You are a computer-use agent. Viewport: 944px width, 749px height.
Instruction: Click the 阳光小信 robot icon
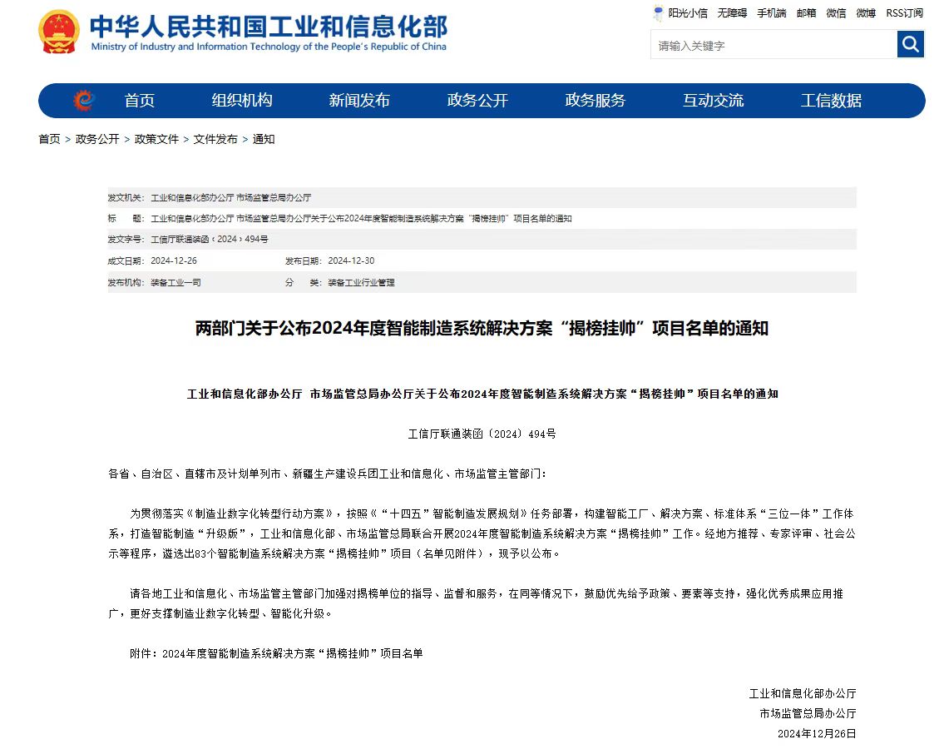pyautogui.click(x=658, y=12)
